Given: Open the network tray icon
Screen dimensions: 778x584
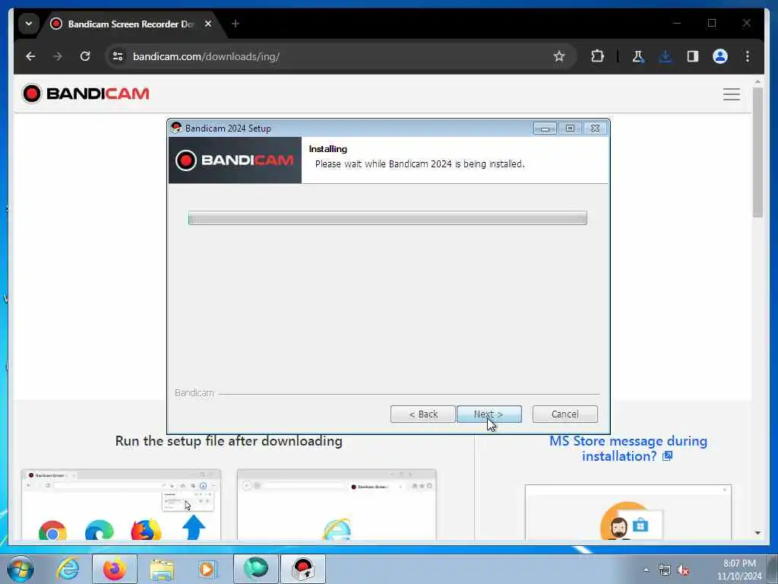Looking at the screenshot, I should 664,570.
